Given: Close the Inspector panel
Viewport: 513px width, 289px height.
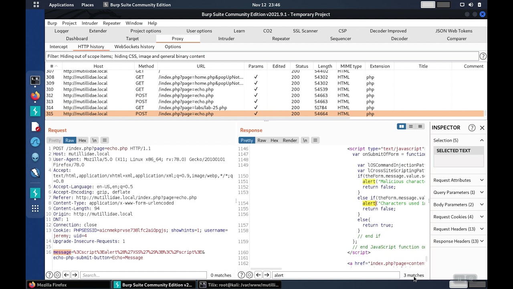Looking at the screenshot, I should point(482,128).
